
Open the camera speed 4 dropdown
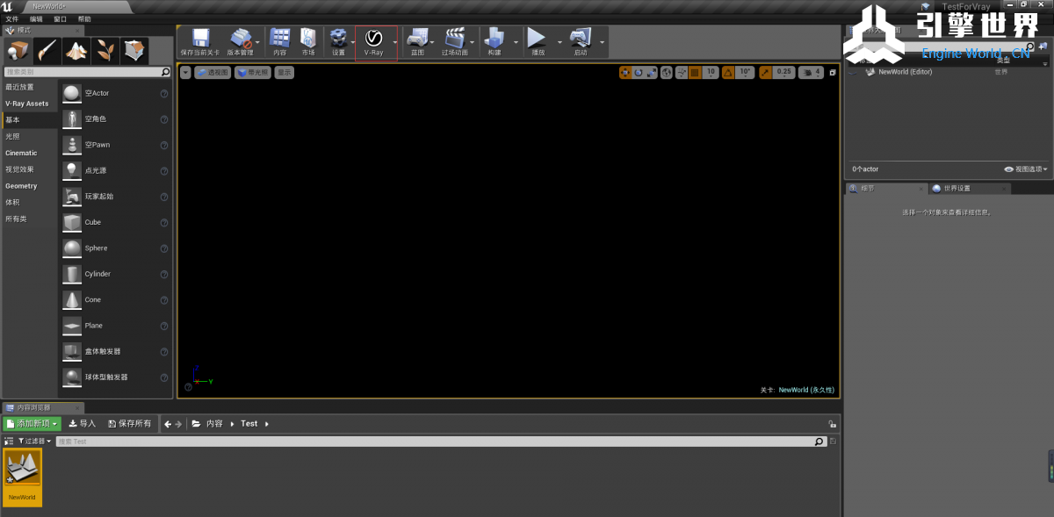(812, 72)
